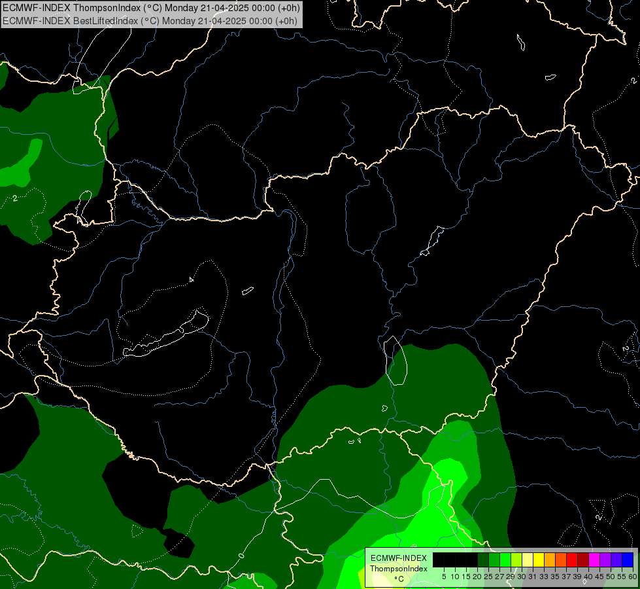
Task: Select the violet 50-55 legend swatch
Action: click(x=616, y=560)
